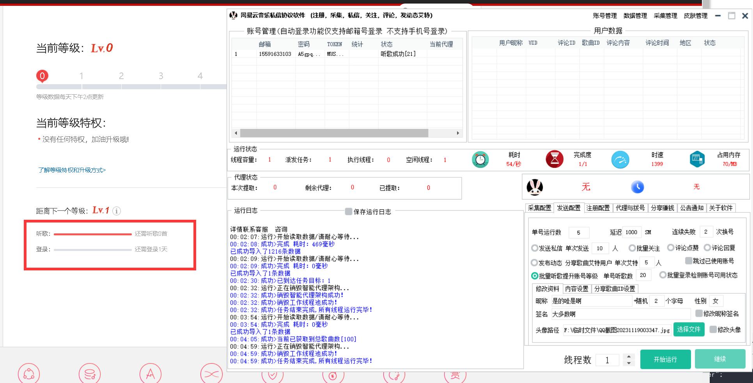Click the 昵称 nickname input field
This screenshot has height=383, width=753.
(591, 301)
